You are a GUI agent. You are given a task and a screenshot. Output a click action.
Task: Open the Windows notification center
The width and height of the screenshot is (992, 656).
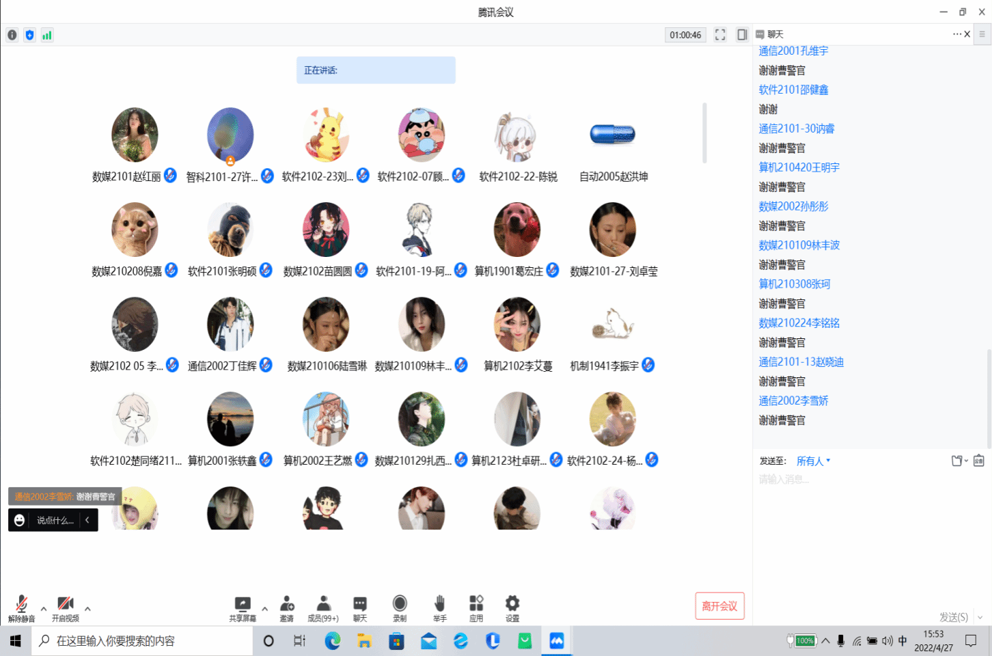click(x=971, y=641)
